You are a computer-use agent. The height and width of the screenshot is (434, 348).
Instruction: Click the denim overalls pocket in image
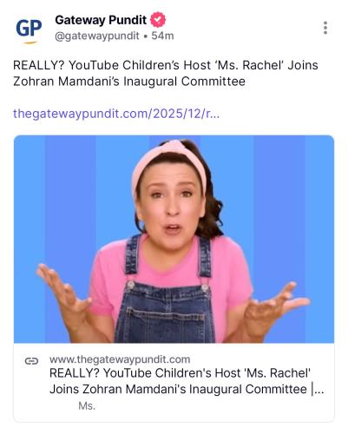166,319
